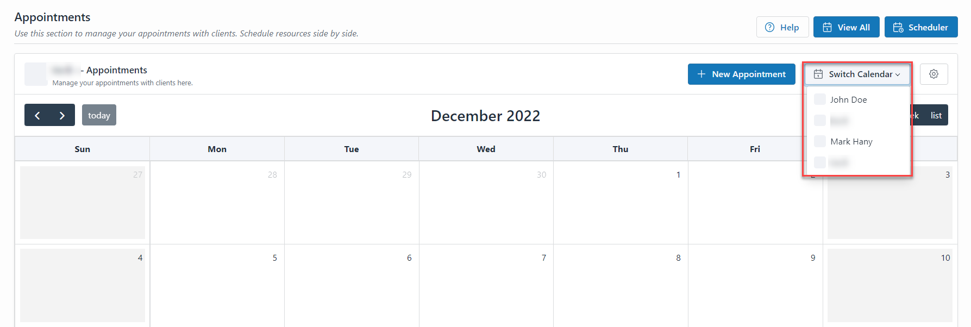The image size is (971, 327).
Task: Click the Scheduler calendar icon
Action: [x=898, y=27]
